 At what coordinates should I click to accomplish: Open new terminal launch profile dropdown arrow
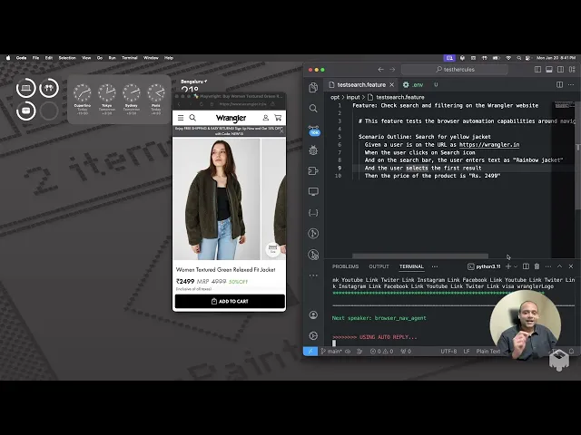pos(516,266)
